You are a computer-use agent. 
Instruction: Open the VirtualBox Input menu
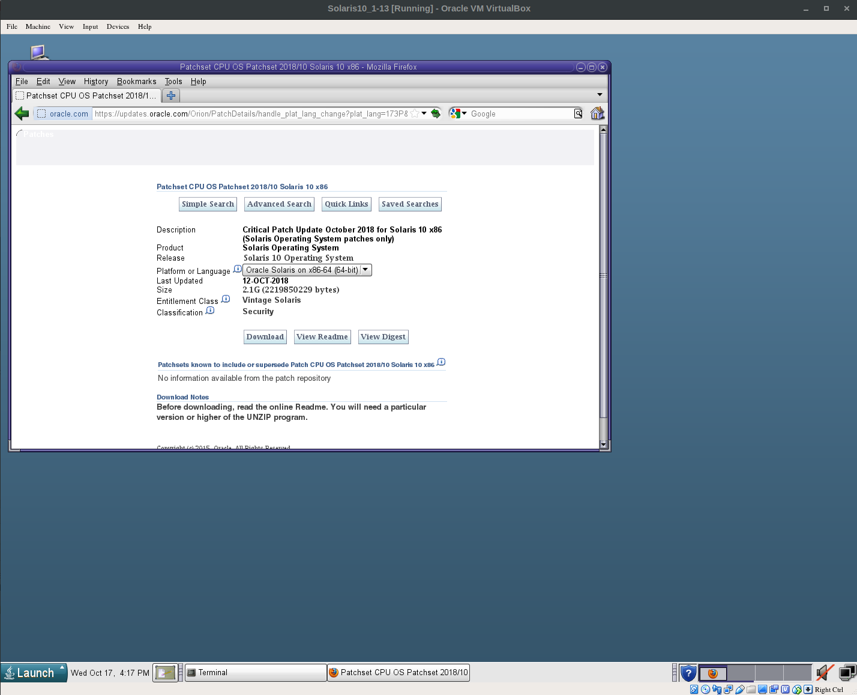coord(90,26)
